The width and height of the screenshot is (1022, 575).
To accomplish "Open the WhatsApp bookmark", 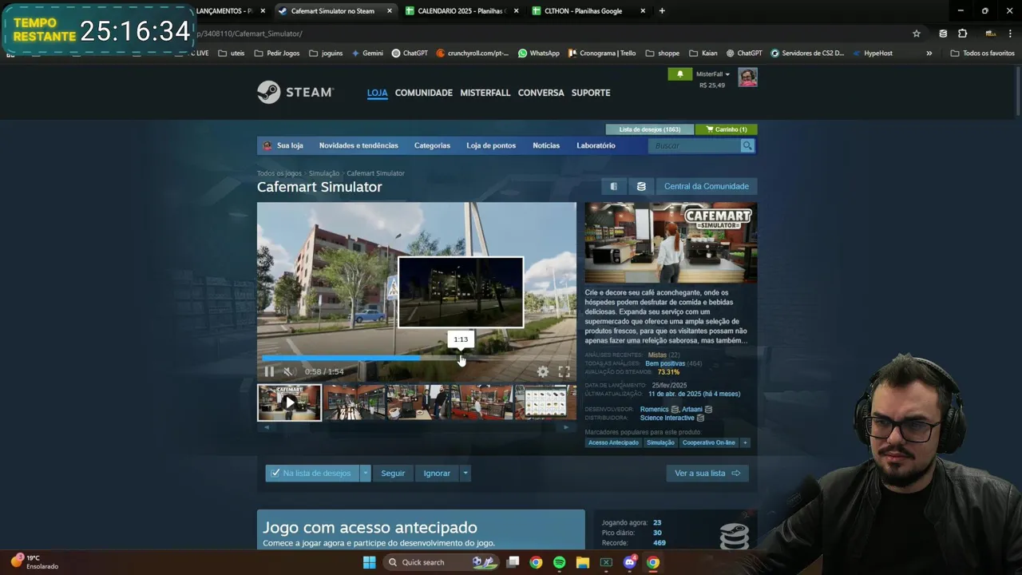I will tap(539, 54).
